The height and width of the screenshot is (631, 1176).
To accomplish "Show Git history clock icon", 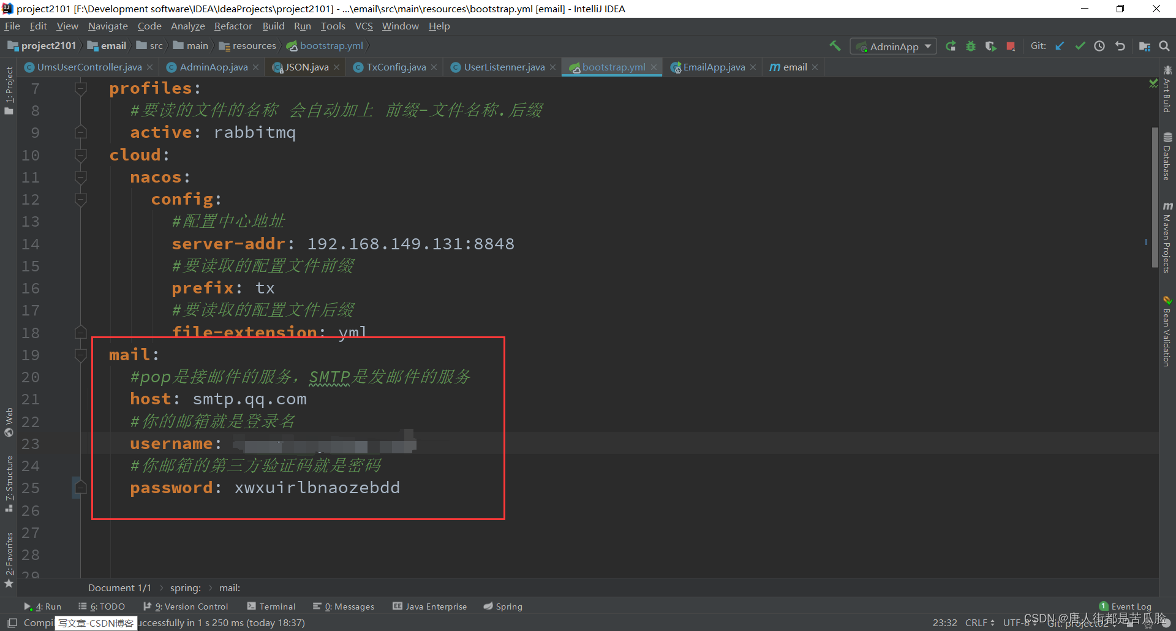I will coord(1099,46).
